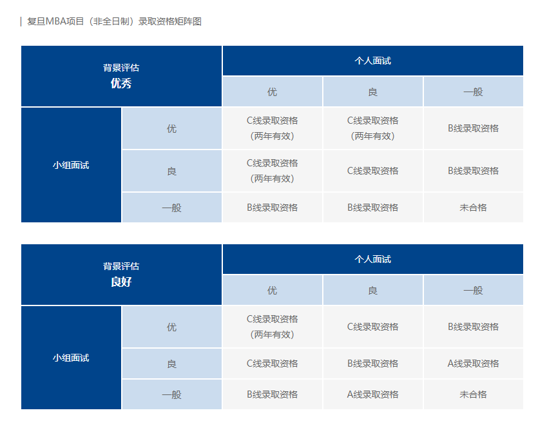Select the 背景评估 优秀 header cell
This screenshot has width=538, height=426.
pyautogui.click(x=121, y=76)
